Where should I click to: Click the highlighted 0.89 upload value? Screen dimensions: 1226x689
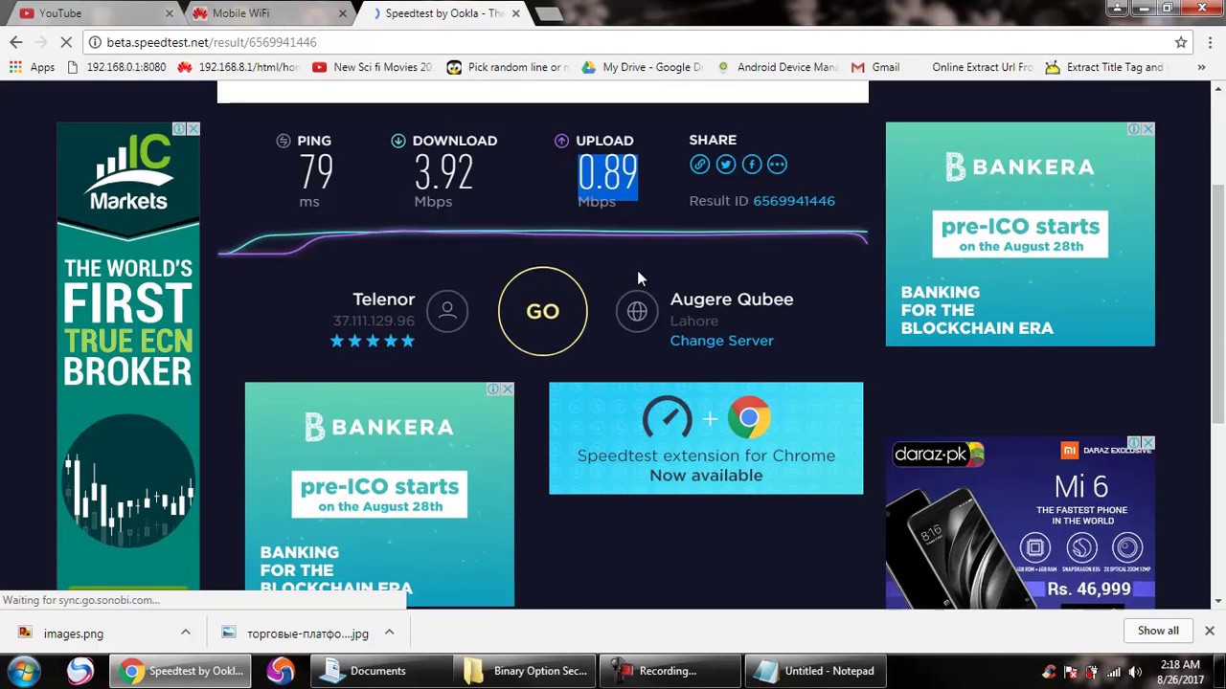click(607, 174)
